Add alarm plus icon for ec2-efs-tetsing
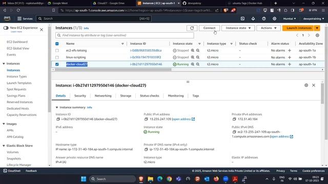Image resolution: width=328 pixels, height=184 pixels. click(290, 51)
